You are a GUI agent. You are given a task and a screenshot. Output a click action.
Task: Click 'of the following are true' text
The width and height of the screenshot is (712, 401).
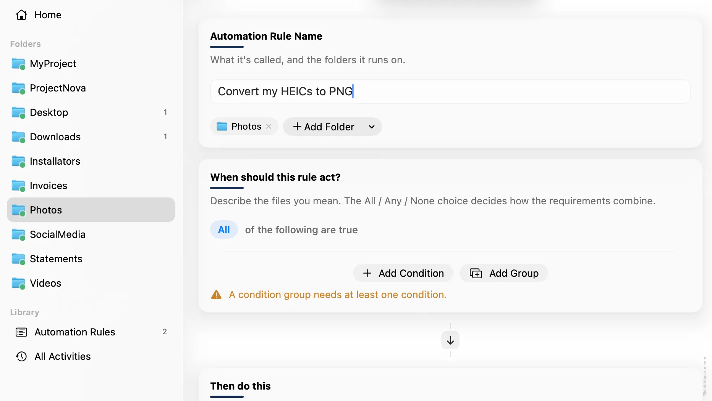[x=301, y=230]
